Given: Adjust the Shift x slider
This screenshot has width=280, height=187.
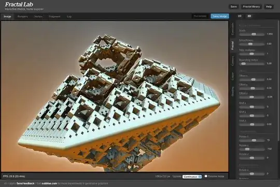Looking at the screenshot, I should 252,107.
